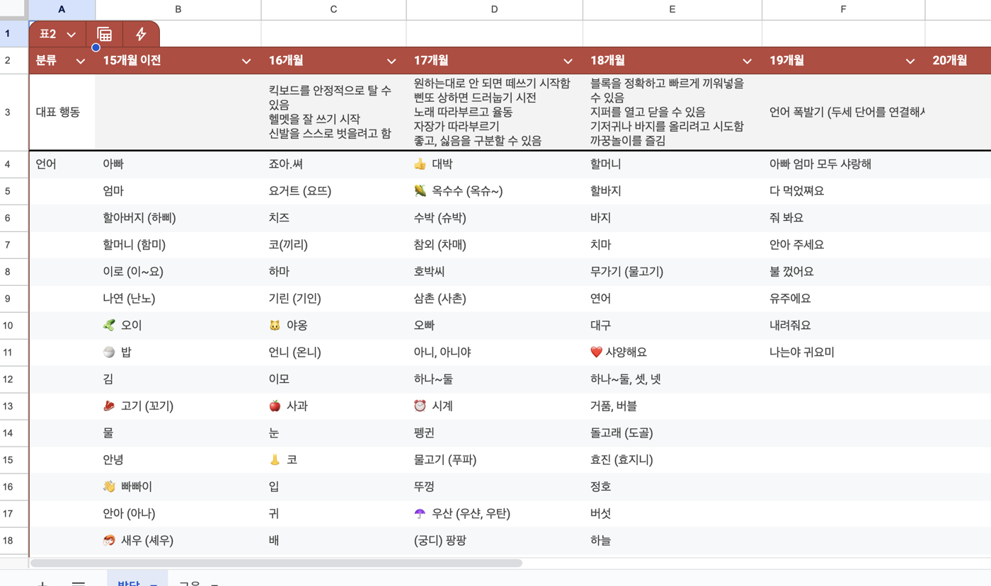Click the select-all corner box
The width and height of the screenshot is (991, 586).
(13, 10)
